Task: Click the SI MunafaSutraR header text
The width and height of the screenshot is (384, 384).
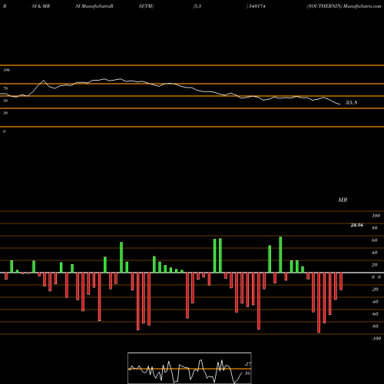Action: (x=94, y=6)
